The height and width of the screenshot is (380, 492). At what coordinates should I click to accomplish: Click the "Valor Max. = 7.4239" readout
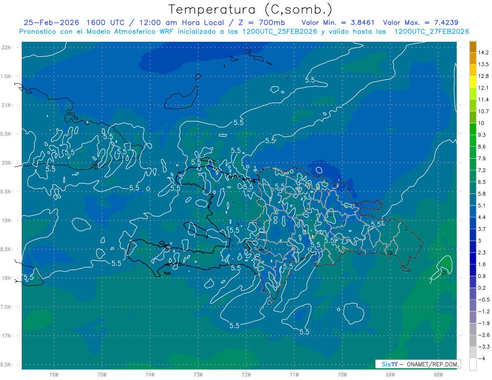point(421,23)
